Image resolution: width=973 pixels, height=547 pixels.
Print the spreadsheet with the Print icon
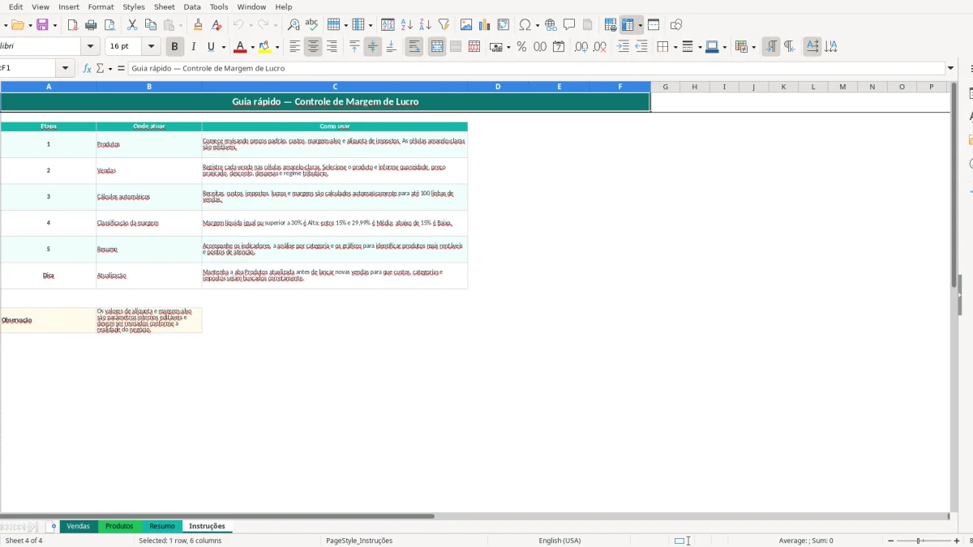coord(91,25)
